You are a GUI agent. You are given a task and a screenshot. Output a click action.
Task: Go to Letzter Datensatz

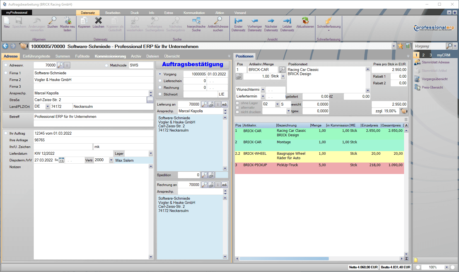coord(287,21)
